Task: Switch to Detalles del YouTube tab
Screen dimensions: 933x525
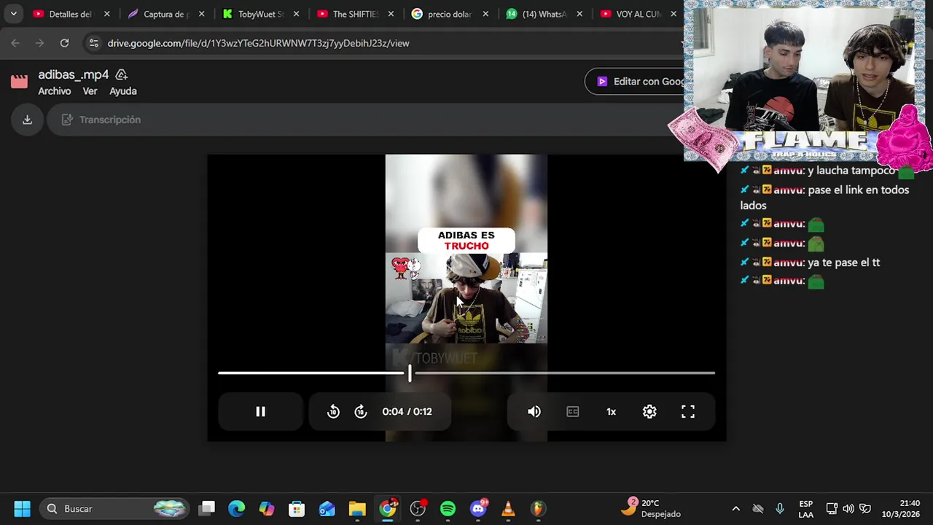Action: point(71,14)
